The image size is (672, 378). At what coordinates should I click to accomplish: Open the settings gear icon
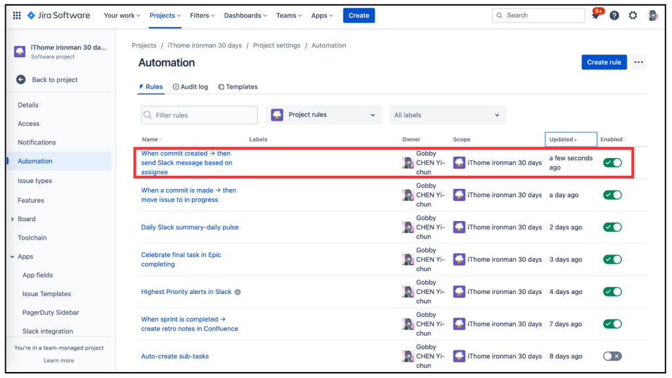click(x=633, y=16)
